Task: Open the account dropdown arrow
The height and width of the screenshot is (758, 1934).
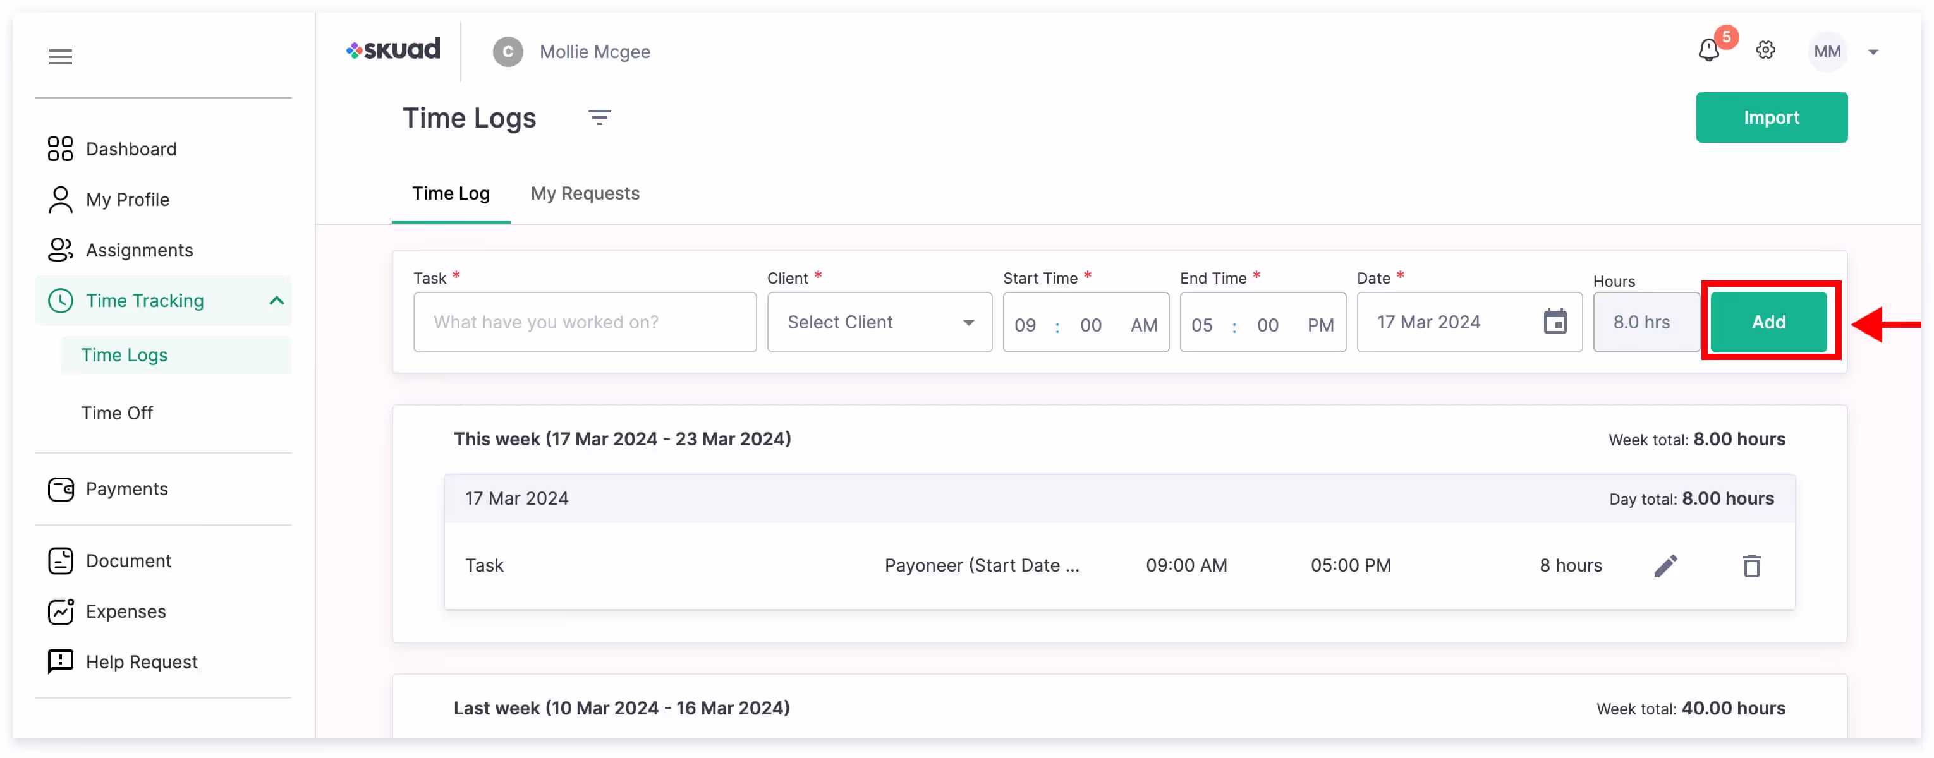Action: tap(1873, 52)
